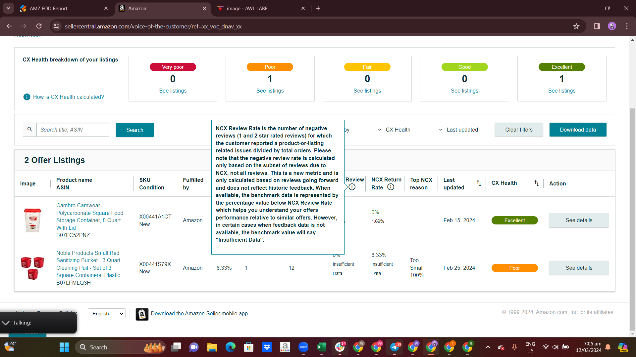This screenshot has height=357, width=636.
Task: Open the browser side panel
Action: (x=597, y=26)
